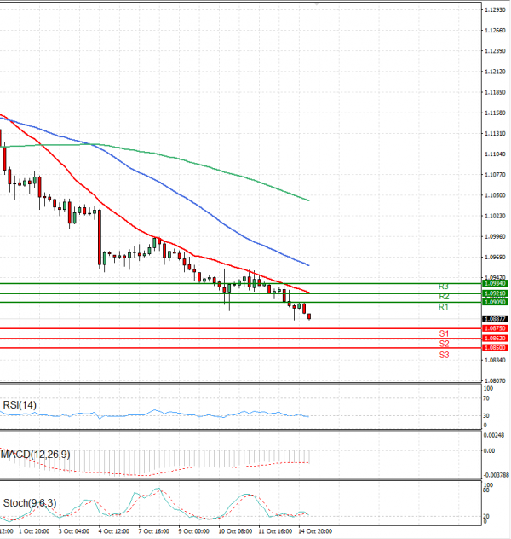Select the 1.09340 green price tag

point(495,283)
